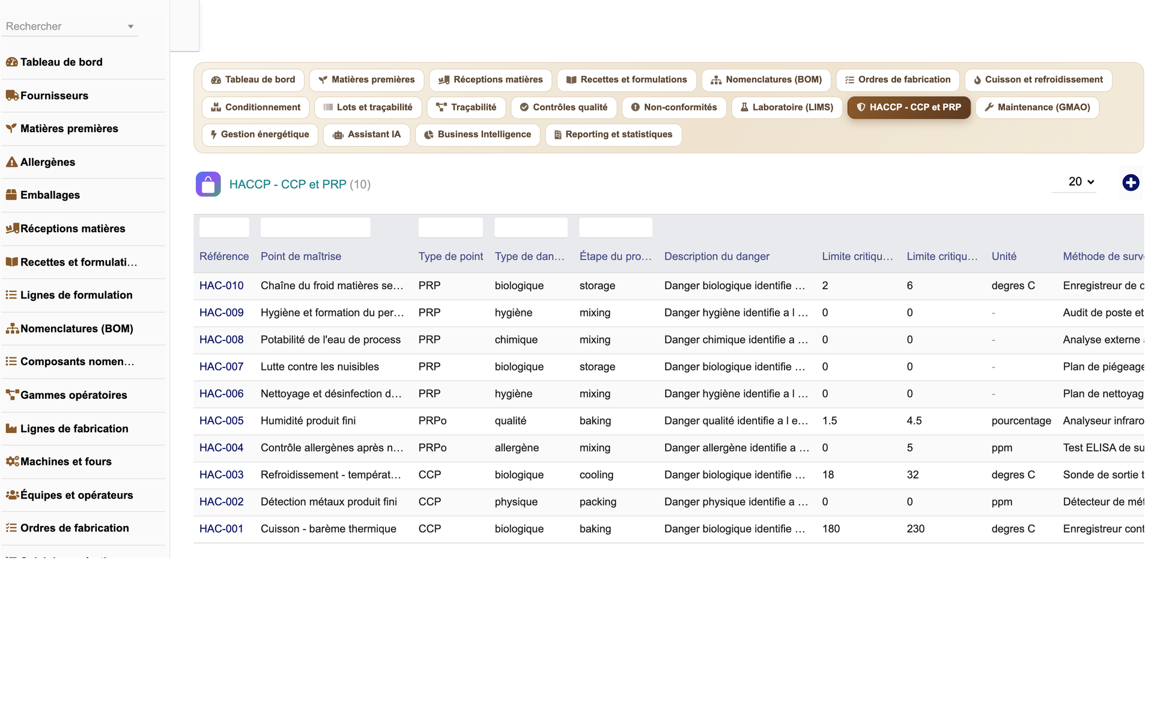The image size is (1169, 723).
Task: Click the Étape du processus filter input
Action: [x=616, y=228]
